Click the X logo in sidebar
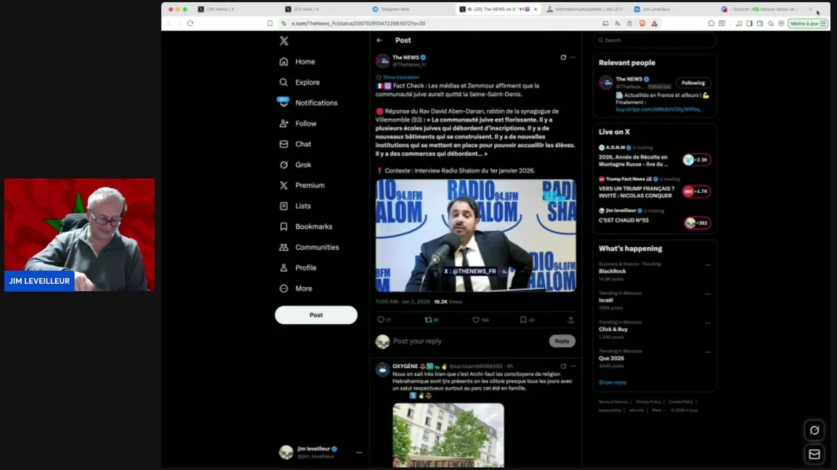 pyautogui.click(x=284, y=40)
